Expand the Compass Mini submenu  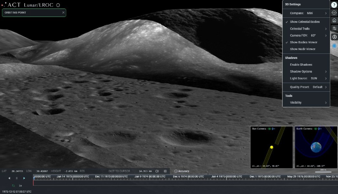tap(306, 13)
